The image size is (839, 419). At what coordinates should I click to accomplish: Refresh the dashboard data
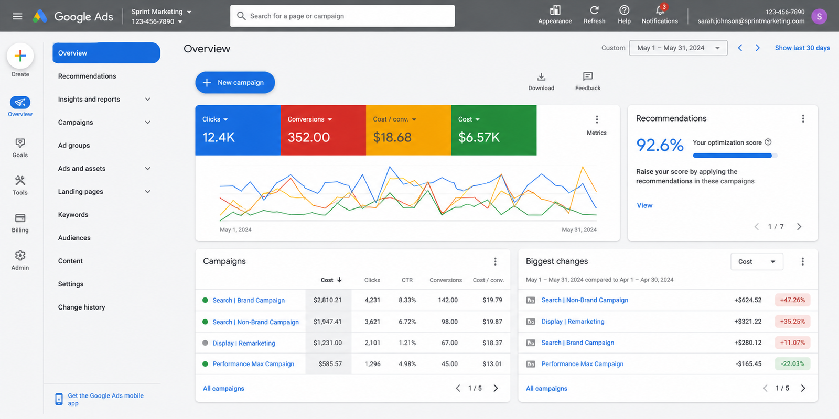(x=594, y=10)
